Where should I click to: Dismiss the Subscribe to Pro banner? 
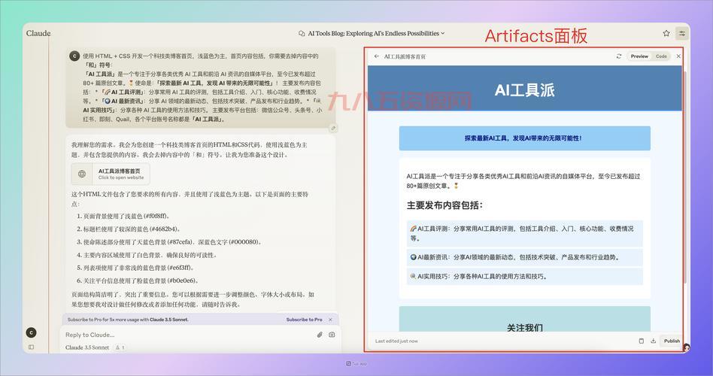331,320
